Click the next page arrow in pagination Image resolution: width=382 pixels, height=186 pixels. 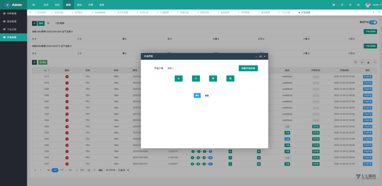click(77, 170)
